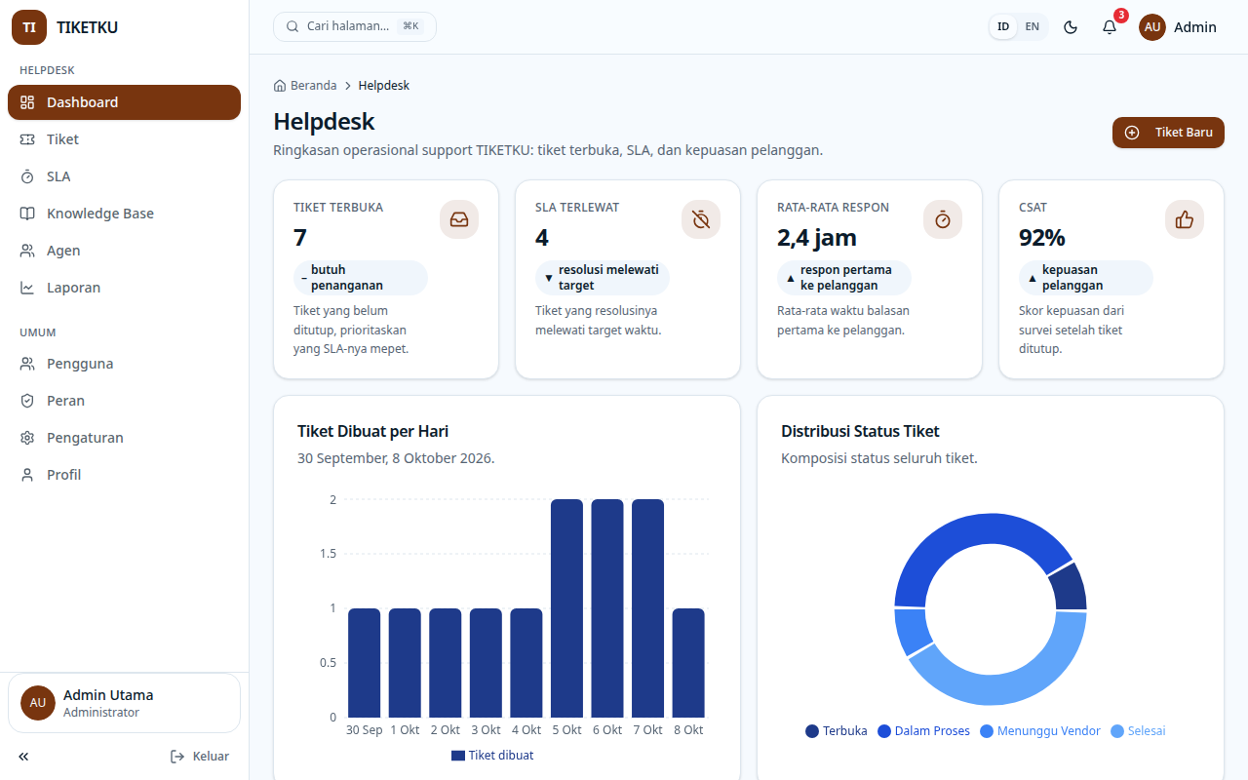This screenshot has width=1248, height=780.
Task: Collapse the sidebar with double-chevron icon
Action: [23, 757]
